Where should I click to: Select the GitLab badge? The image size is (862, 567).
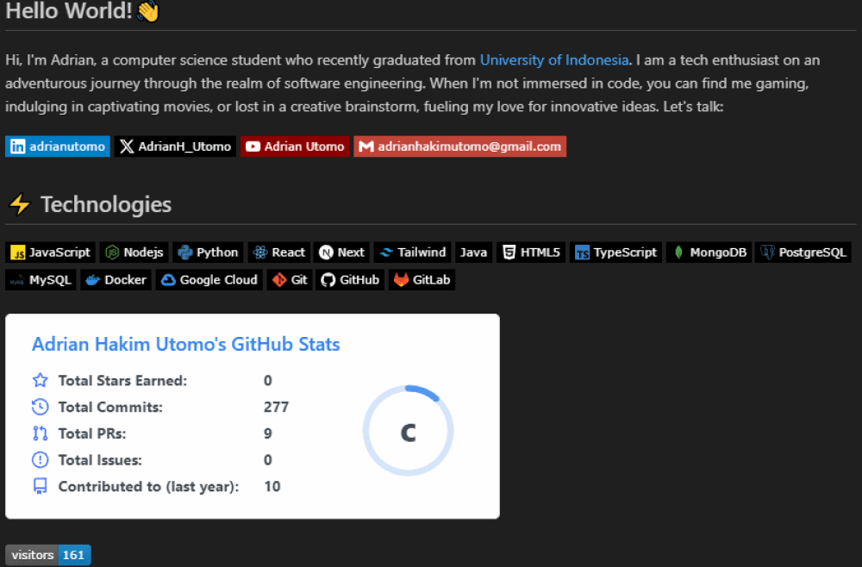[x=422, y=280]
